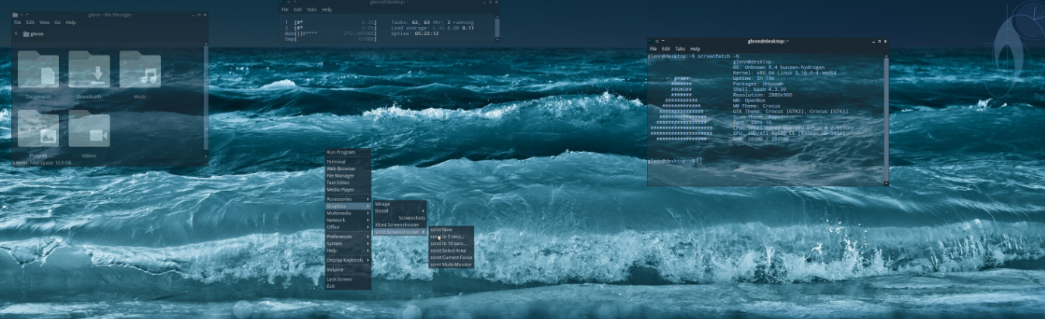Image resolution: width=1045 pixels, height=319 pixels.
Task: Click the back arrow in File Manager
Action: pyautogui.click(x=16, y=34)
